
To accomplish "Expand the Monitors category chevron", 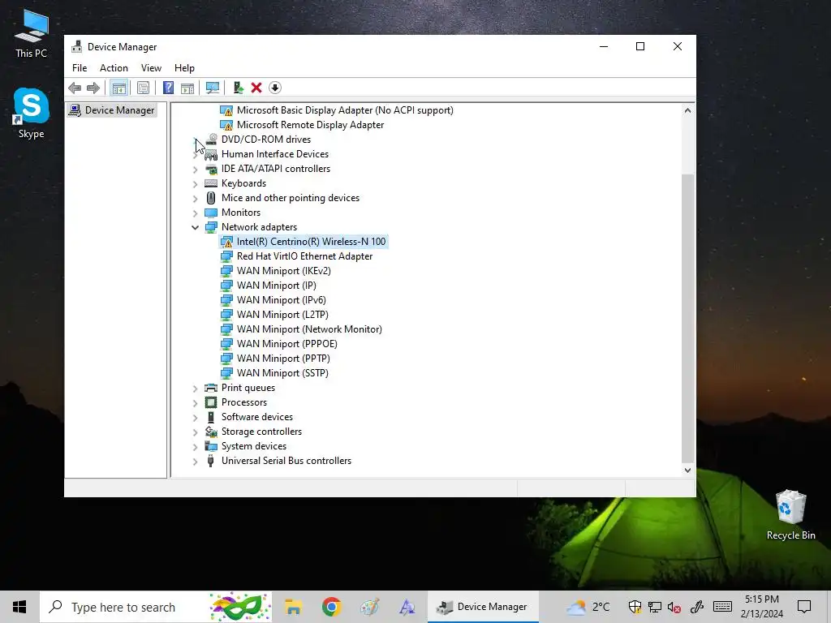I will click(x=195, y=213).
